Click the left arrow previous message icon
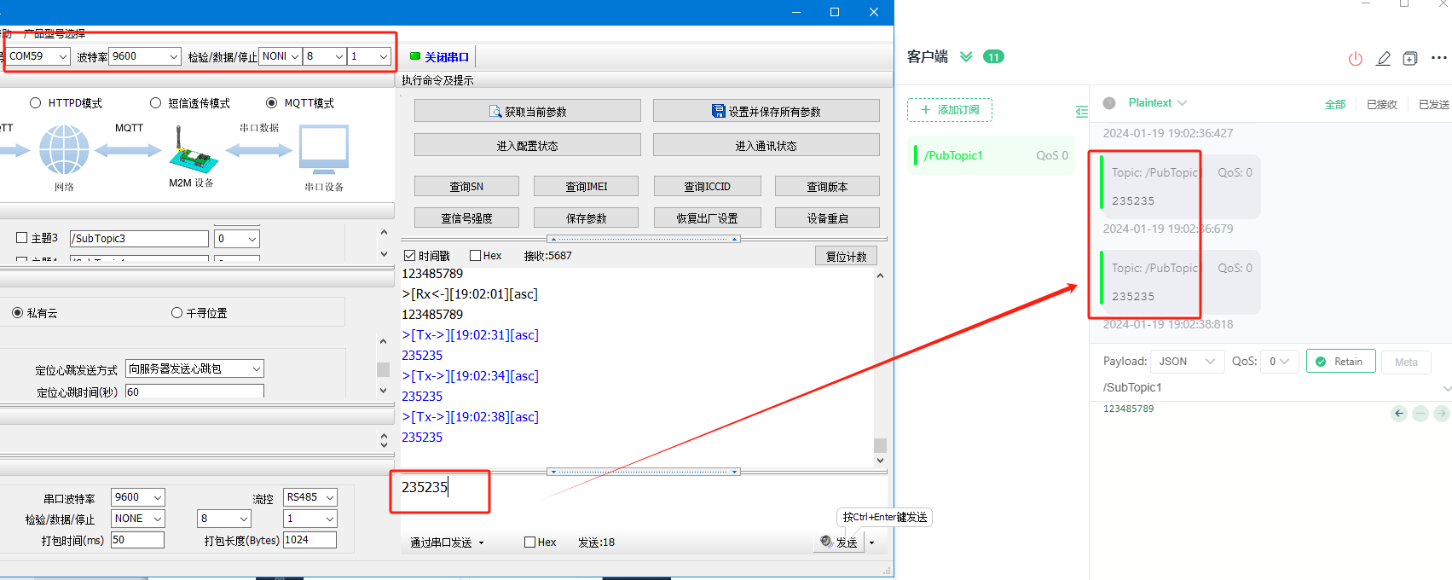1452x580 pixels. pyautogui.click(x=1399, y=414)
